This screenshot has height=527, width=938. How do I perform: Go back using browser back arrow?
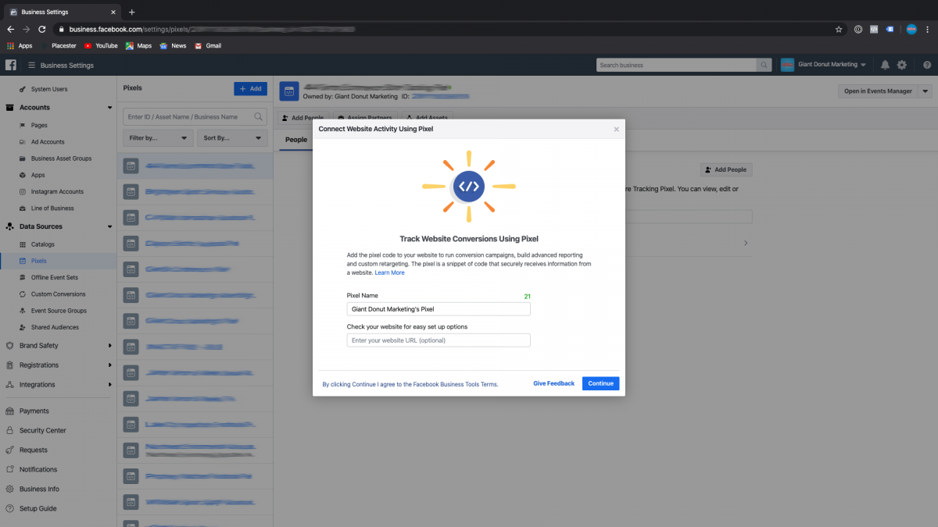click(10, 29)
